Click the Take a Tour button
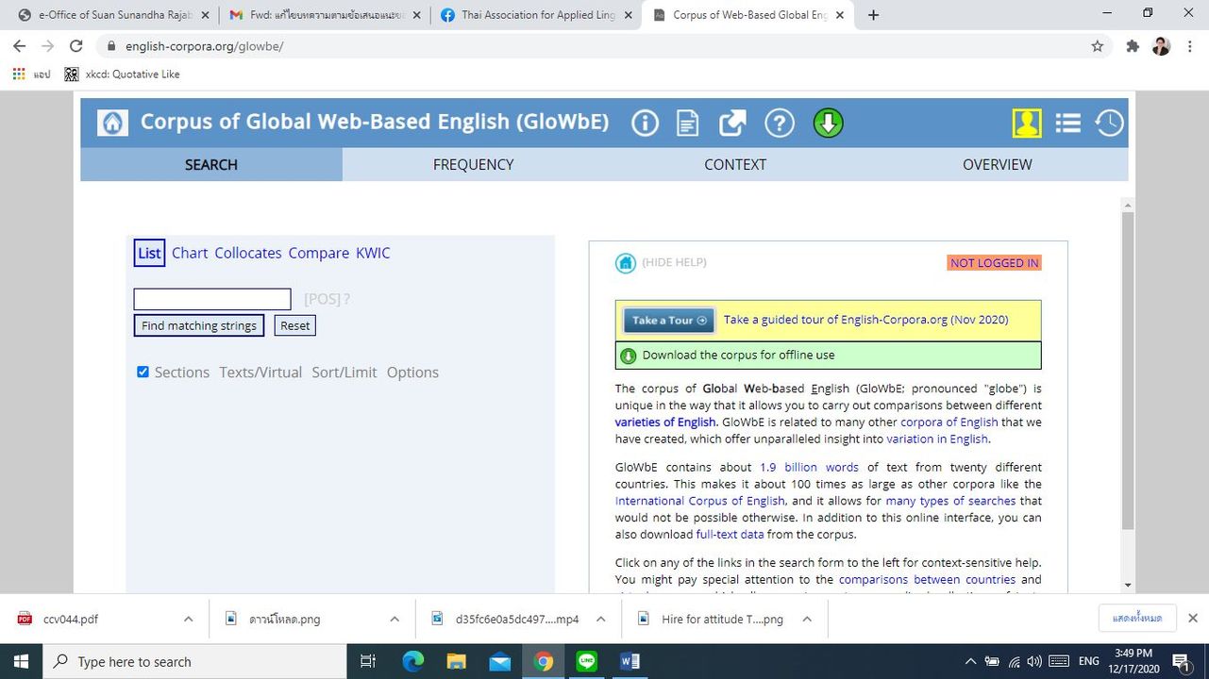This screenshot has width=1209, height=679. click(669, 320)
